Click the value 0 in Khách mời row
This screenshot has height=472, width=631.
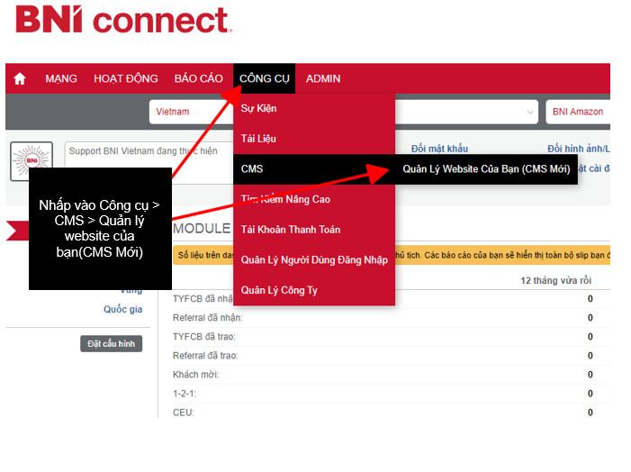tap(590, 375)
